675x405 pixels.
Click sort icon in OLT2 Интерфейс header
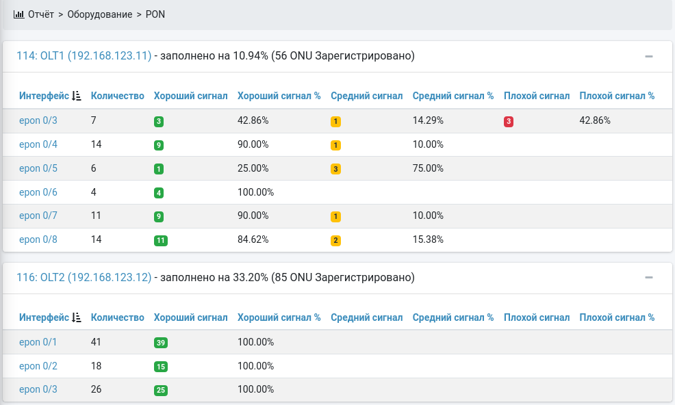[x=77, y=317]
